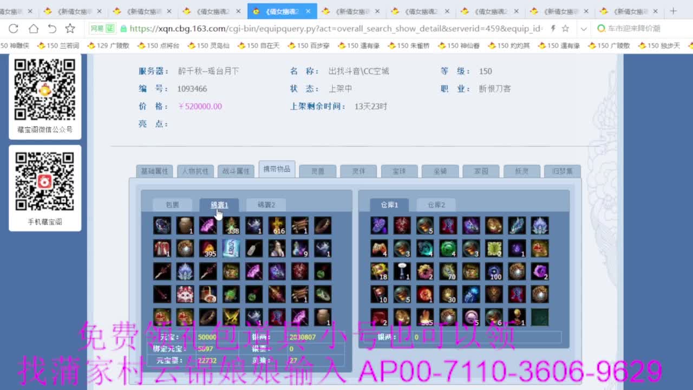693x390 pixels.
Task: Open bookmark 150 点将台
Action: [158, 46]
